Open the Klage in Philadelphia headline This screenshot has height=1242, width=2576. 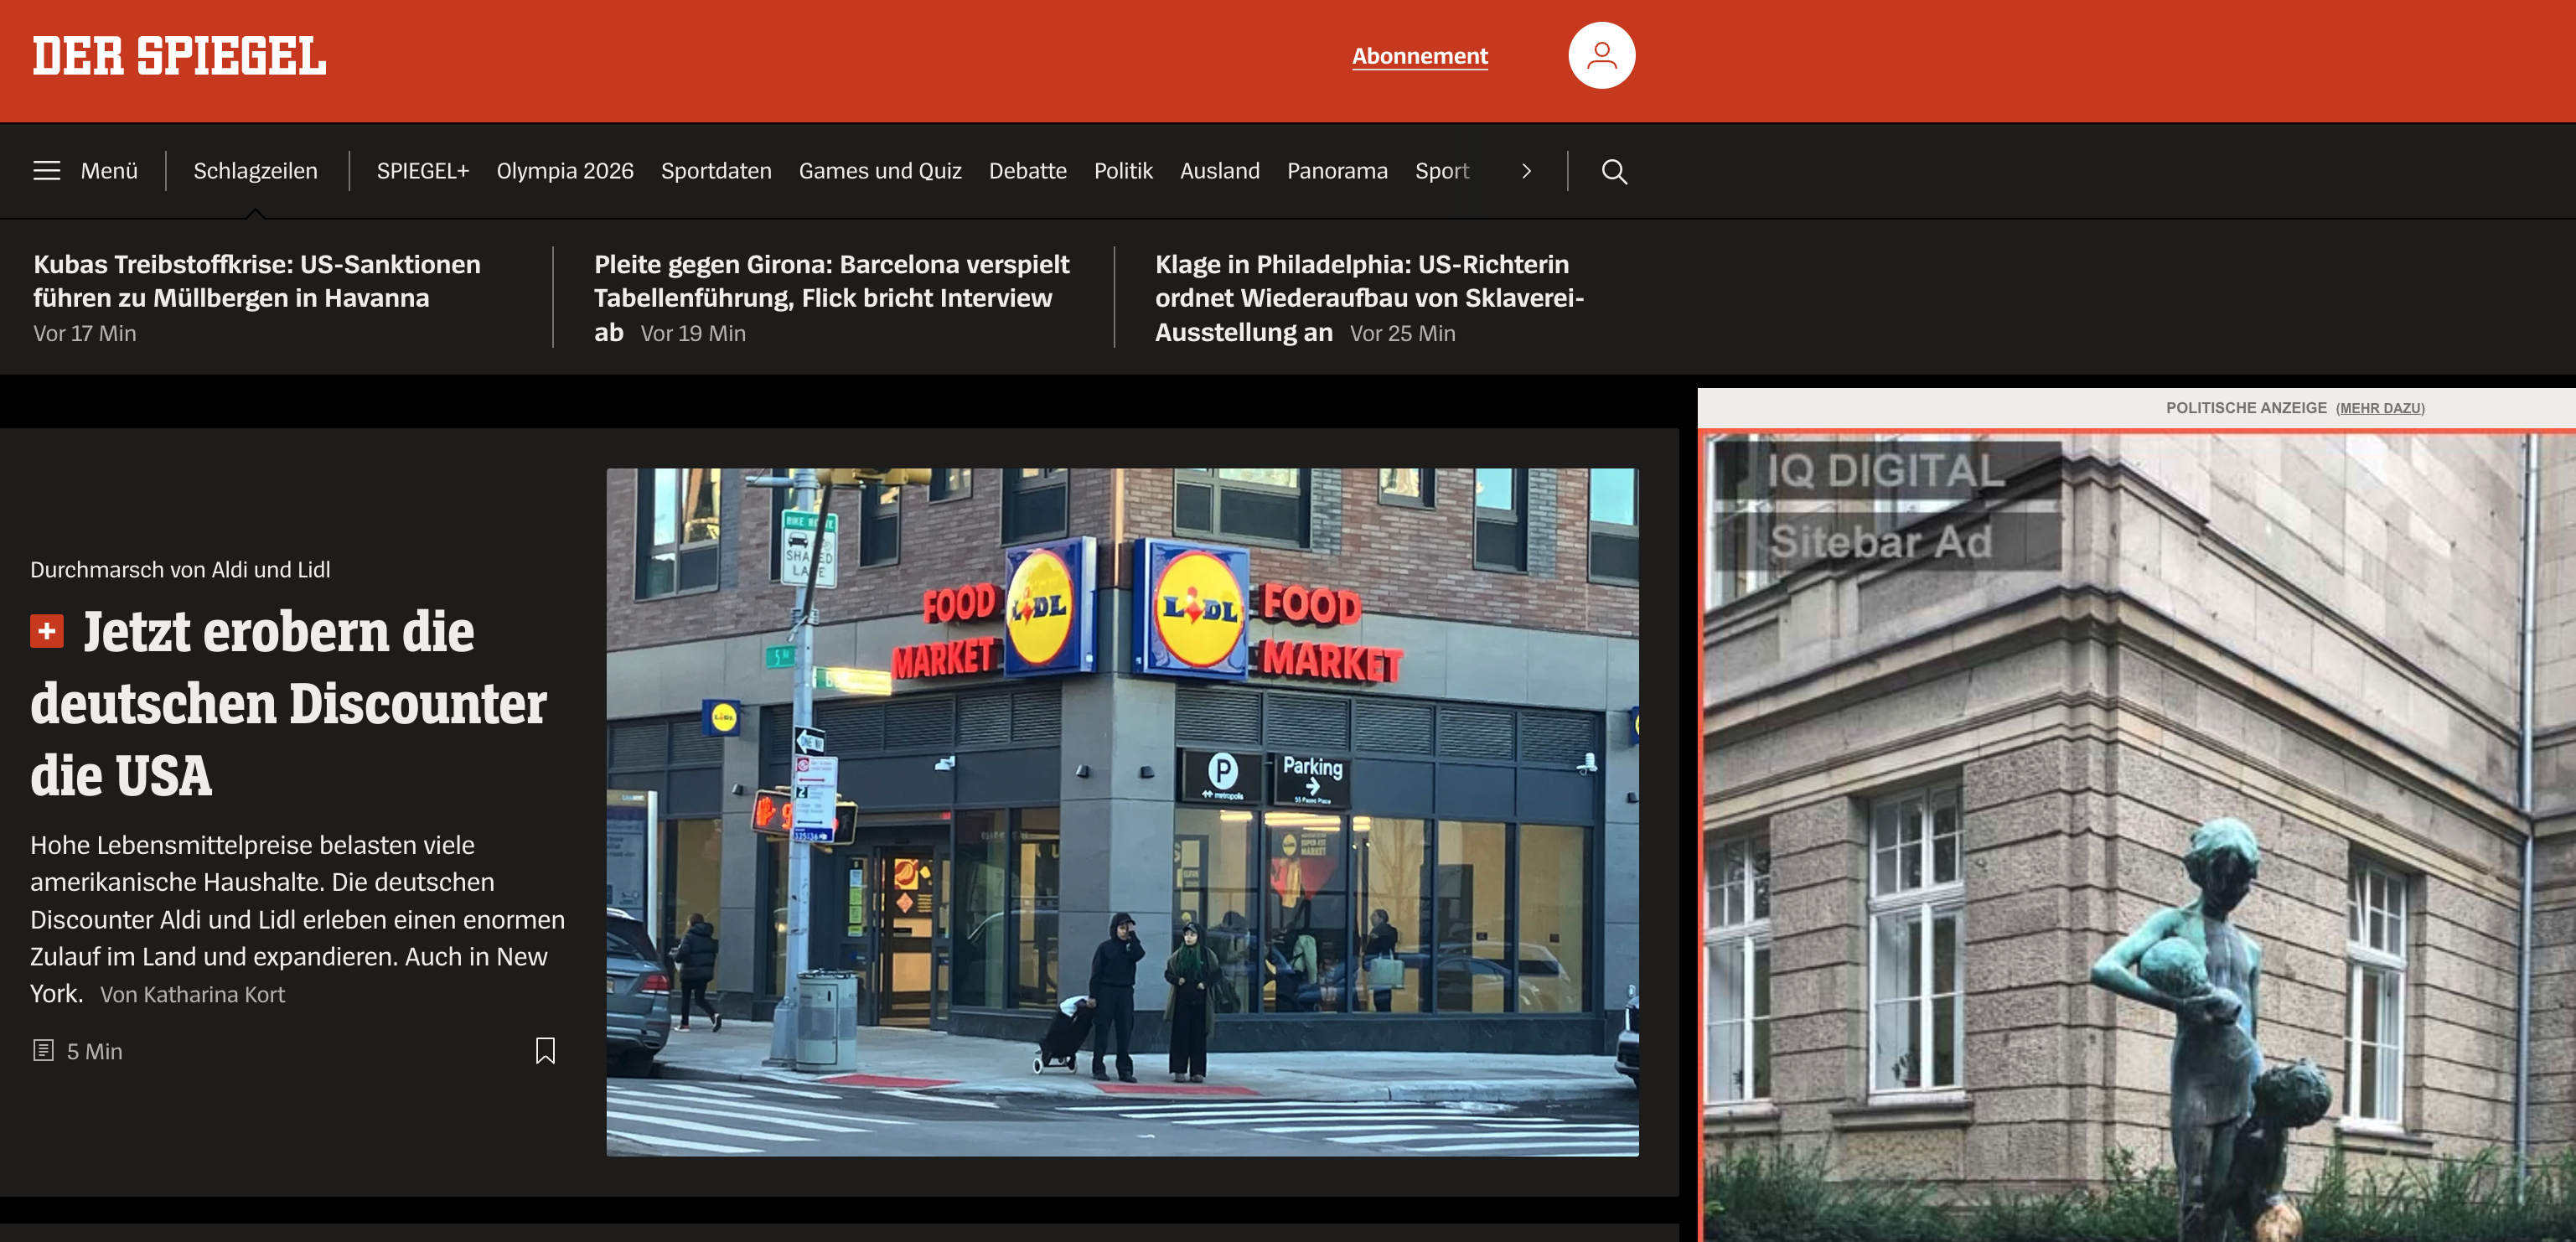click(1368, 281)
